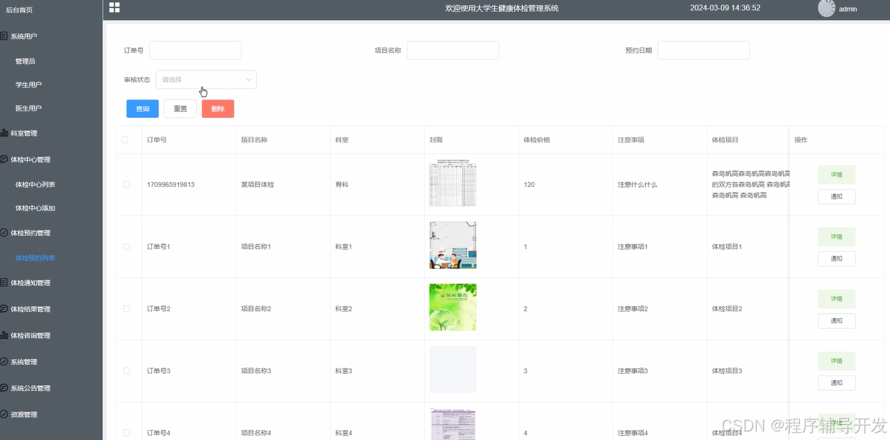Click the 体检通知管理 list icon
The height and width of the screenshot is (440, 890).
pyautogui.click(x=4, y=282)
